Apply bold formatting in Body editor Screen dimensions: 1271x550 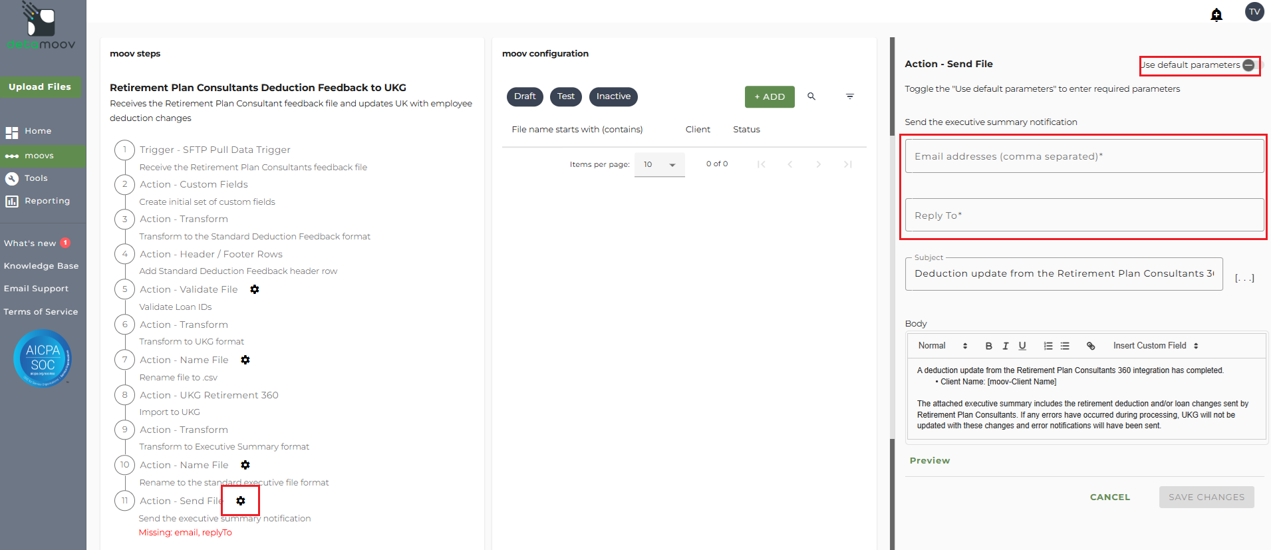989,346
